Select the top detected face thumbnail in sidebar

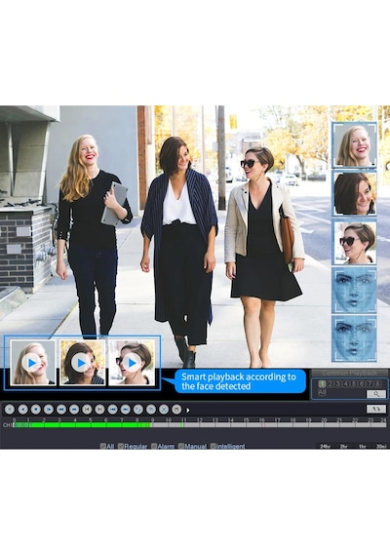[x=354, y=145]
